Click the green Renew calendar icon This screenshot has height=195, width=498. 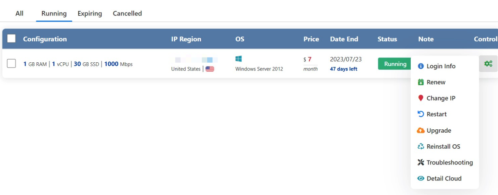(x=421, y=82)
